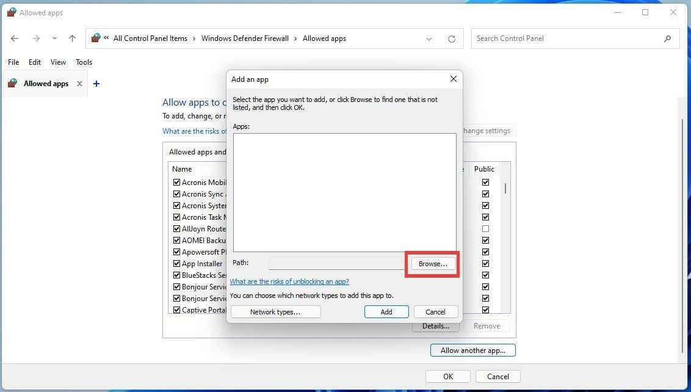The image size is (691, 392).
Task: Close the Allowed apps tab
Action: pos(79,83)
